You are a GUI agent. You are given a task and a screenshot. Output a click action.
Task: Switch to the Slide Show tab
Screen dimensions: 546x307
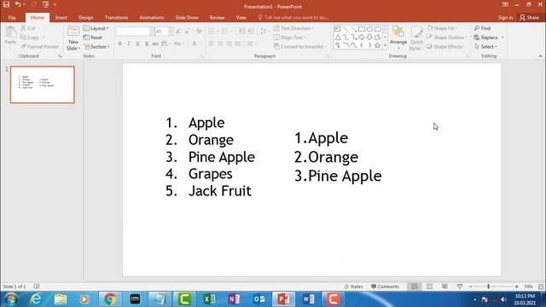tap(187, 17)
